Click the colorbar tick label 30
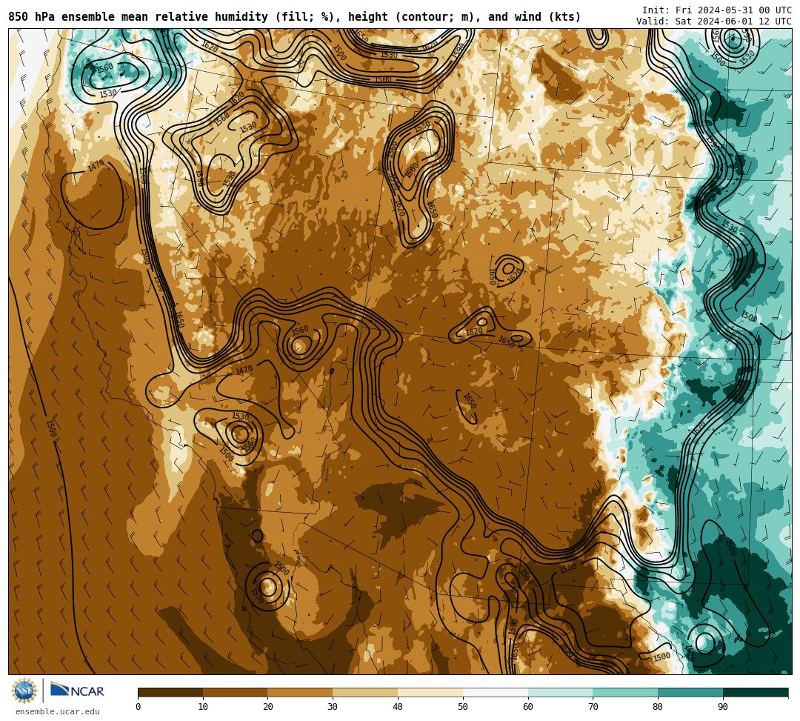 pos(333,707)
